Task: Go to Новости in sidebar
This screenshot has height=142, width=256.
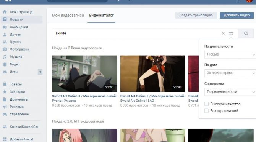Action: pos(16,19)
